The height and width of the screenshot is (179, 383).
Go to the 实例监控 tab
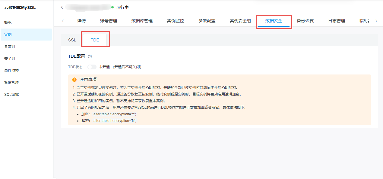(176, 21)
